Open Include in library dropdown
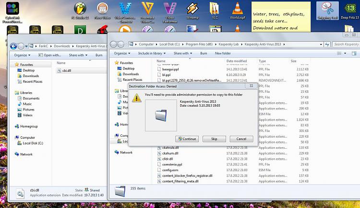This screenshot has height=208, width=360. (x=152, y=53)
